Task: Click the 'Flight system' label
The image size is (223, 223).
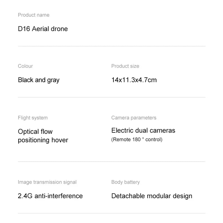Action: (x=33, y=118)
